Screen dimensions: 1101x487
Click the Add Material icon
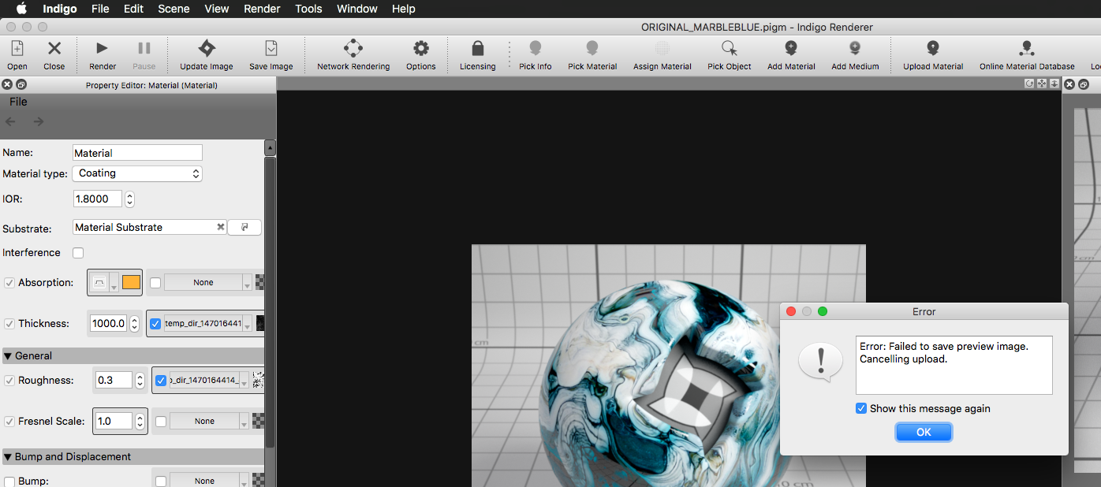(x=791, y=49)
